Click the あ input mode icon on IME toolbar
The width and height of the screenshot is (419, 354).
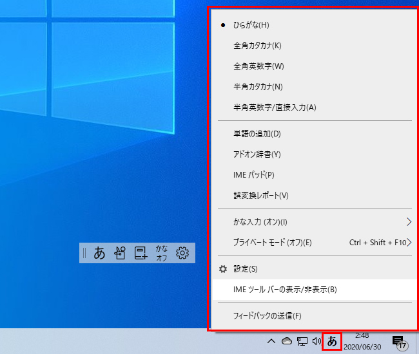point(99,253)
